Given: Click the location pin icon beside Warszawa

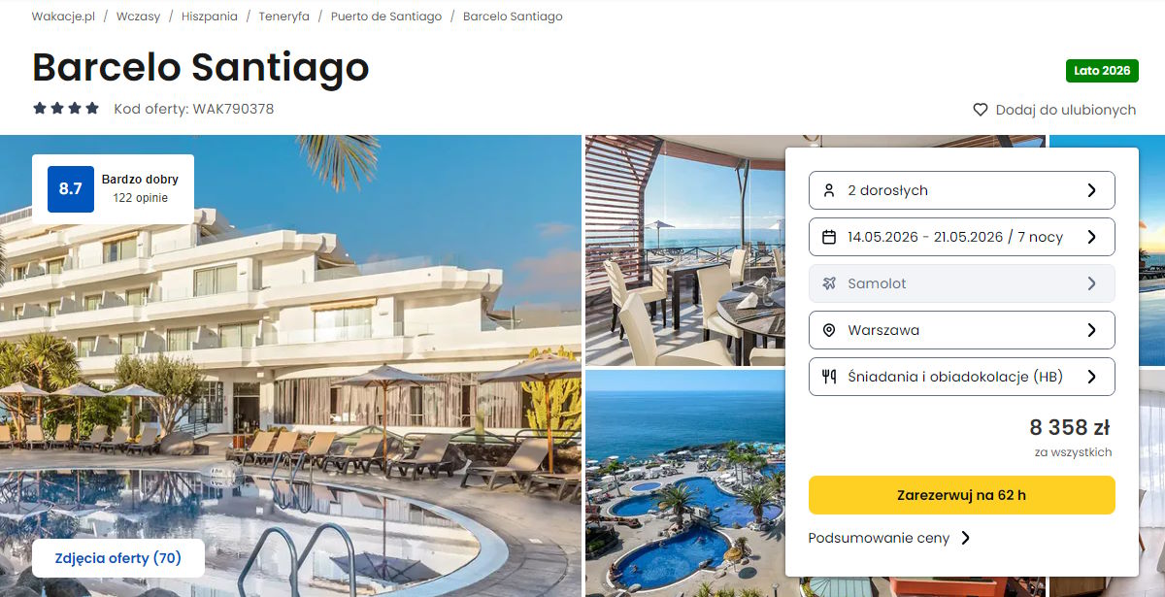Looking at the screenshot, I should pos(829,330).
